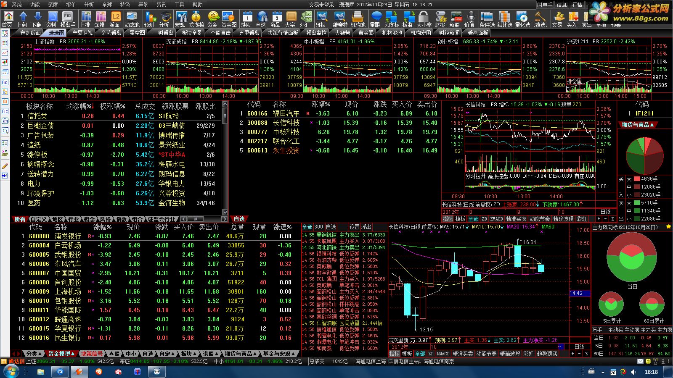This screenshot has width=673, height=378.
Task: Click the 上排 ranking icon
Action: coord(85,19)
